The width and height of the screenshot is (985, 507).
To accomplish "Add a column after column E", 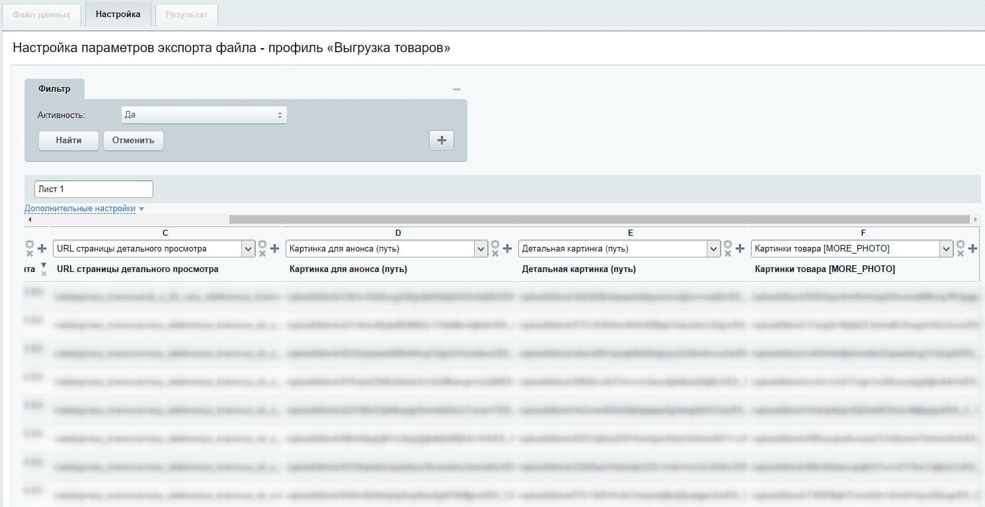I will tap(740, 249).
